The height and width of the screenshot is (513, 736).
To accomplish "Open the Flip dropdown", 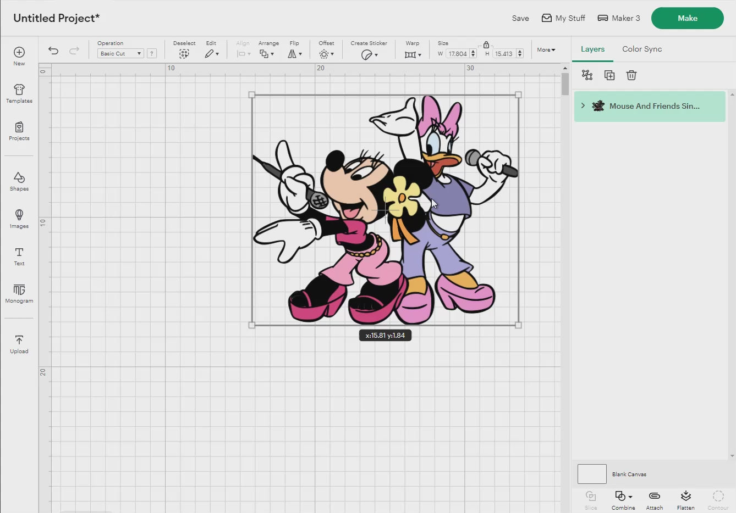I will coord(295,54).
